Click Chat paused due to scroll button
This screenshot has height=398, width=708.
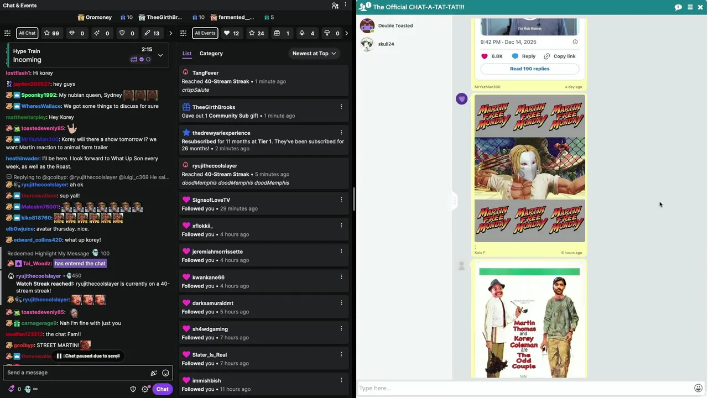88,356
